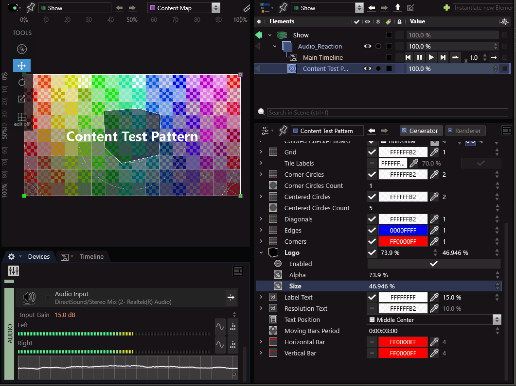Collapse the Logo property group
The width and height of the screenshot is (516, 386).
click(x=261, y=253)
